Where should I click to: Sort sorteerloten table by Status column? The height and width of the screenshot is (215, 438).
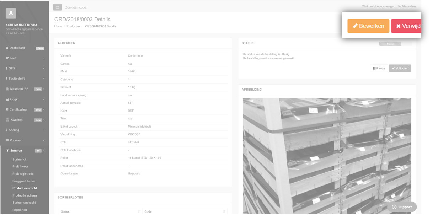pyautogui.click(x=101, y=211)
